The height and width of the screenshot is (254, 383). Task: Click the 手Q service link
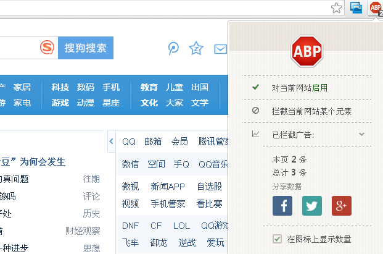pyautogui.click(x=181, y=164)
